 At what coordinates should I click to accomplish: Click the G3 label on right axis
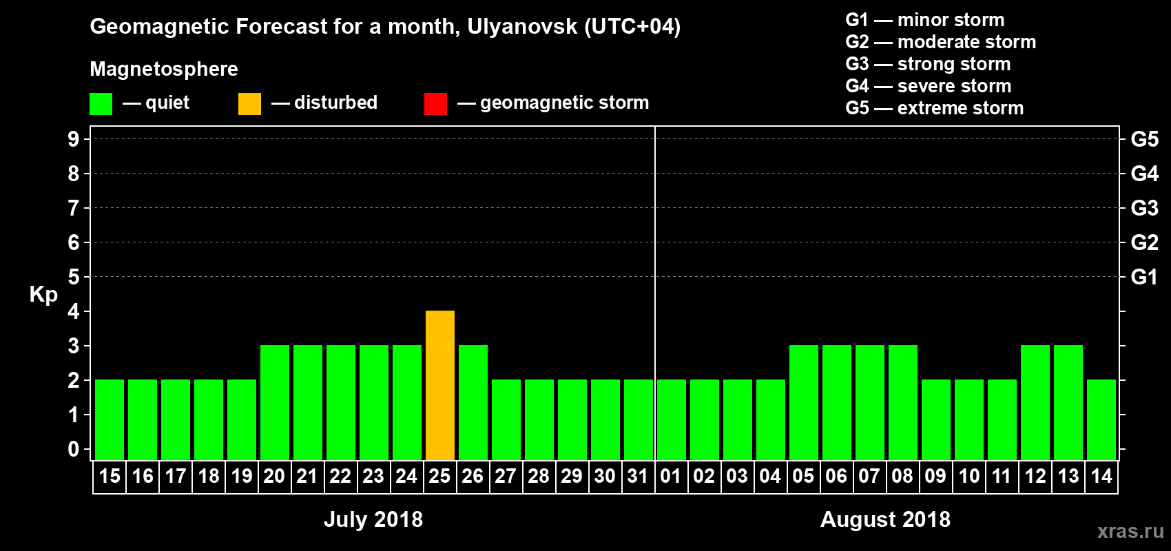pyautogui.click(x=1145, y=208)
